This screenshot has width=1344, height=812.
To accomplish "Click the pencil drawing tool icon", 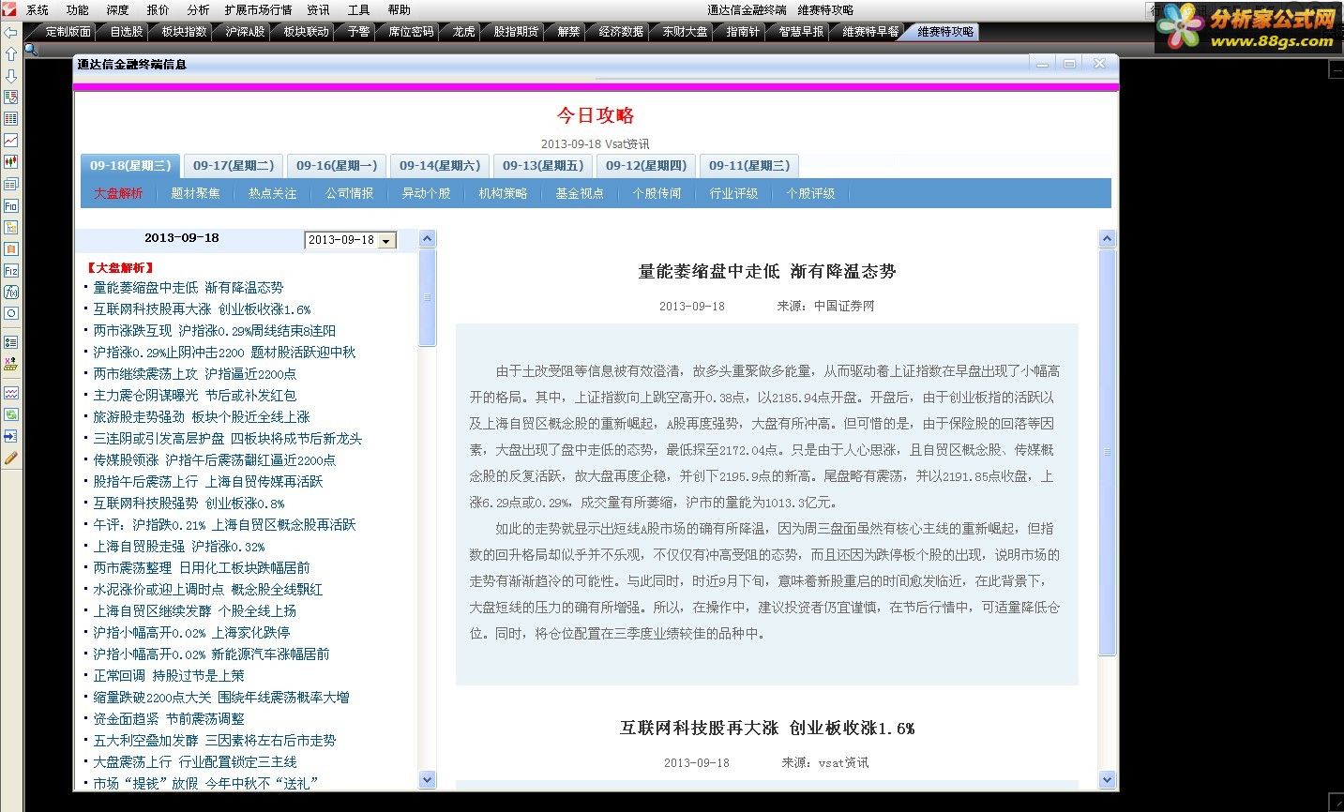I will coord(11,459).
